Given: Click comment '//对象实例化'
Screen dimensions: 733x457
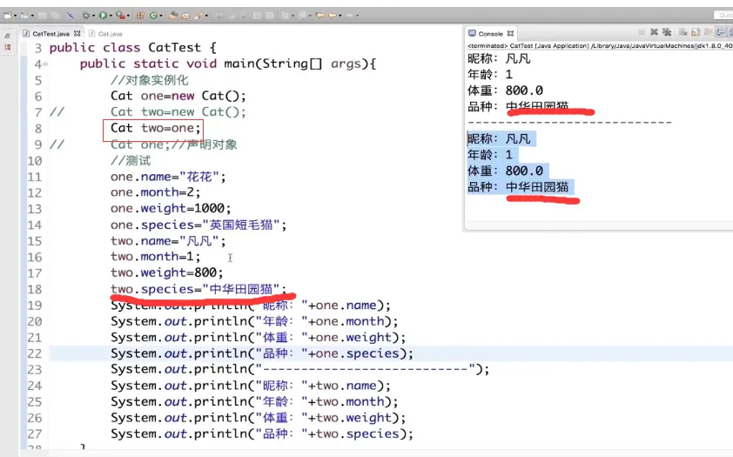Looking at the screenshot, I should pos(150,80).
